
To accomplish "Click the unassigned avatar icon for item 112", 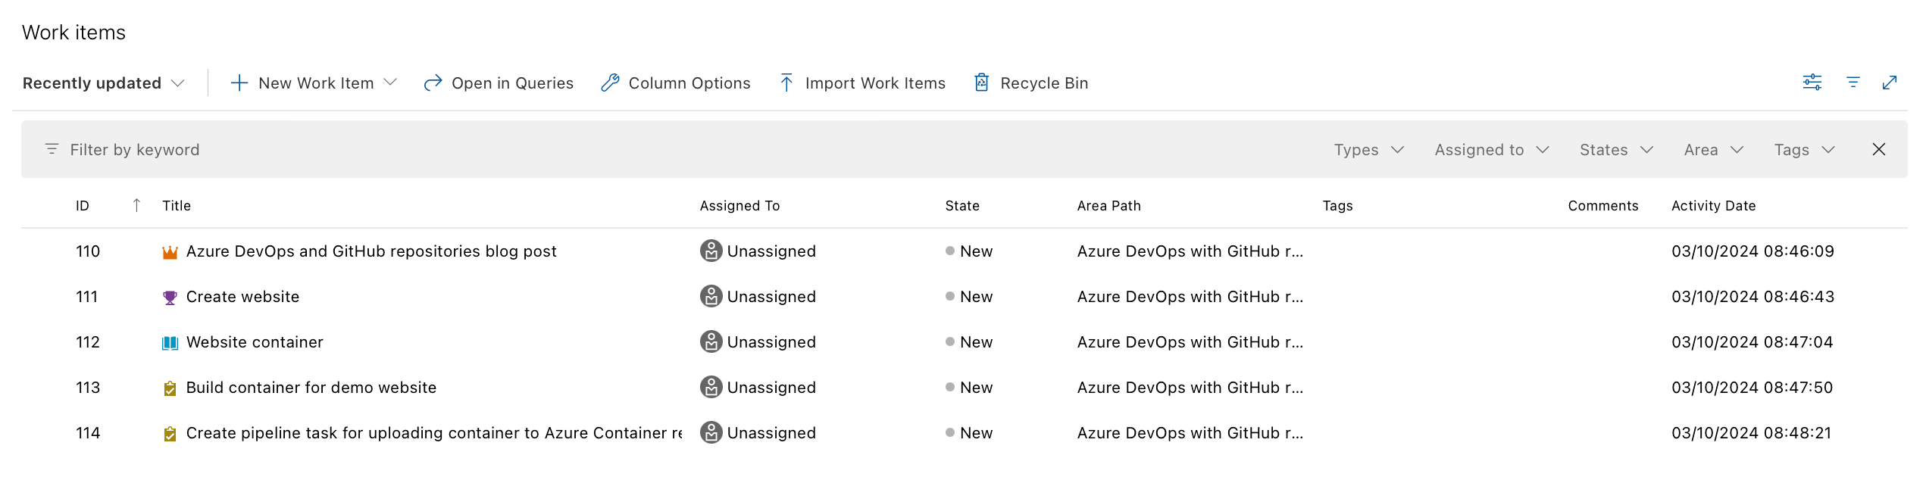I will [711, 342].
